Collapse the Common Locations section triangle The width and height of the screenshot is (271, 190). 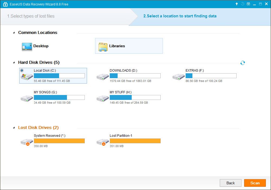pos(14,33)
